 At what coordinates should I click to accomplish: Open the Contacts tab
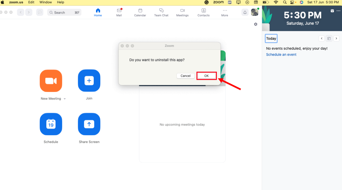pyautogui.click(x=204, y=12)
